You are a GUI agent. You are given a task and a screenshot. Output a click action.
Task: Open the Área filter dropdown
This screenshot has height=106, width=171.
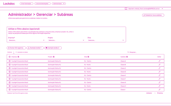(106, 40)
